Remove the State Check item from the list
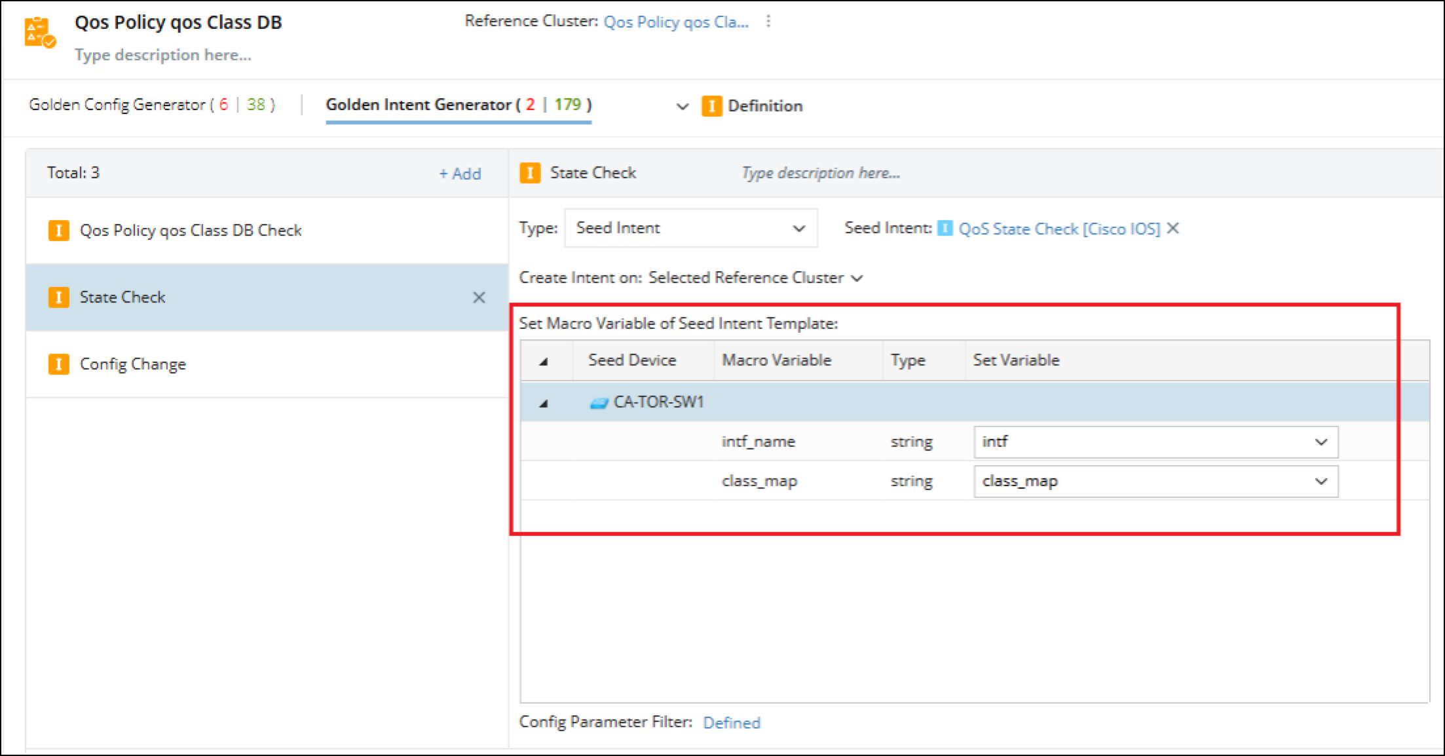The width and height of the screenshot is (1445, 756). (x=479, y=297)
